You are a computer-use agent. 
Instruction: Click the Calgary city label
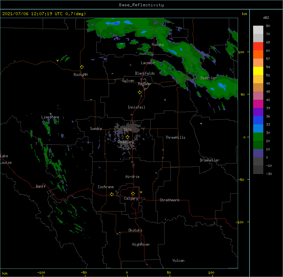[x=131, y=198]
